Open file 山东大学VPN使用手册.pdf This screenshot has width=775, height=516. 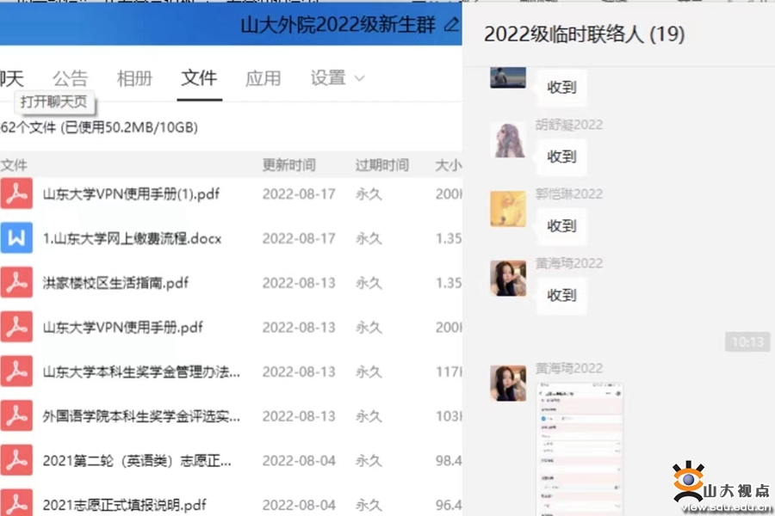point(123,328)
